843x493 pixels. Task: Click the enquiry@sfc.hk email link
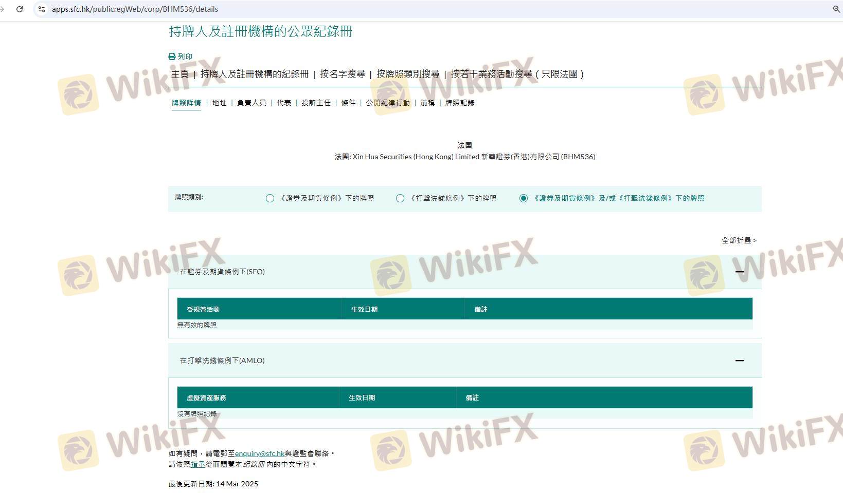260,453
